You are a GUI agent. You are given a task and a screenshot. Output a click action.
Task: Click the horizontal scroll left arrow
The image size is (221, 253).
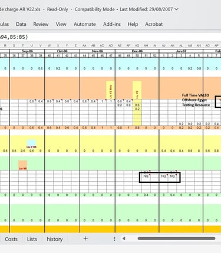[x=124, y=239]
